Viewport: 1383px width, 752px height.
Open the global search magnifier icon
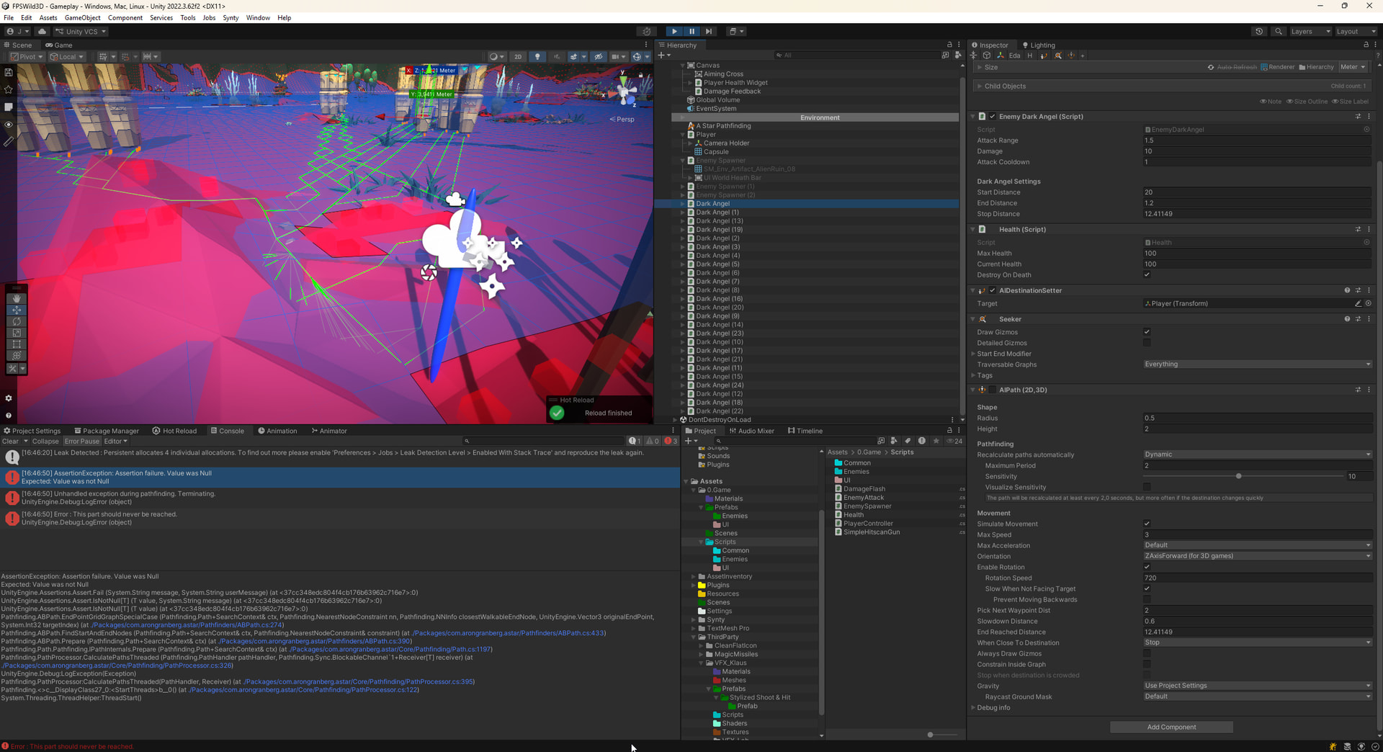(1279, 32)
